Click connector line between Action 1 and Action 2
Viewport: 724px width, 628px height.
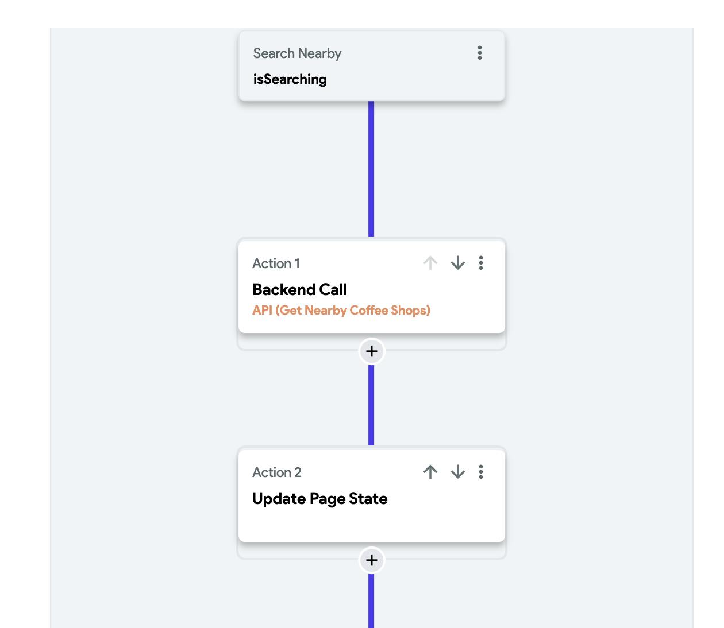click(x=371, y=405)
